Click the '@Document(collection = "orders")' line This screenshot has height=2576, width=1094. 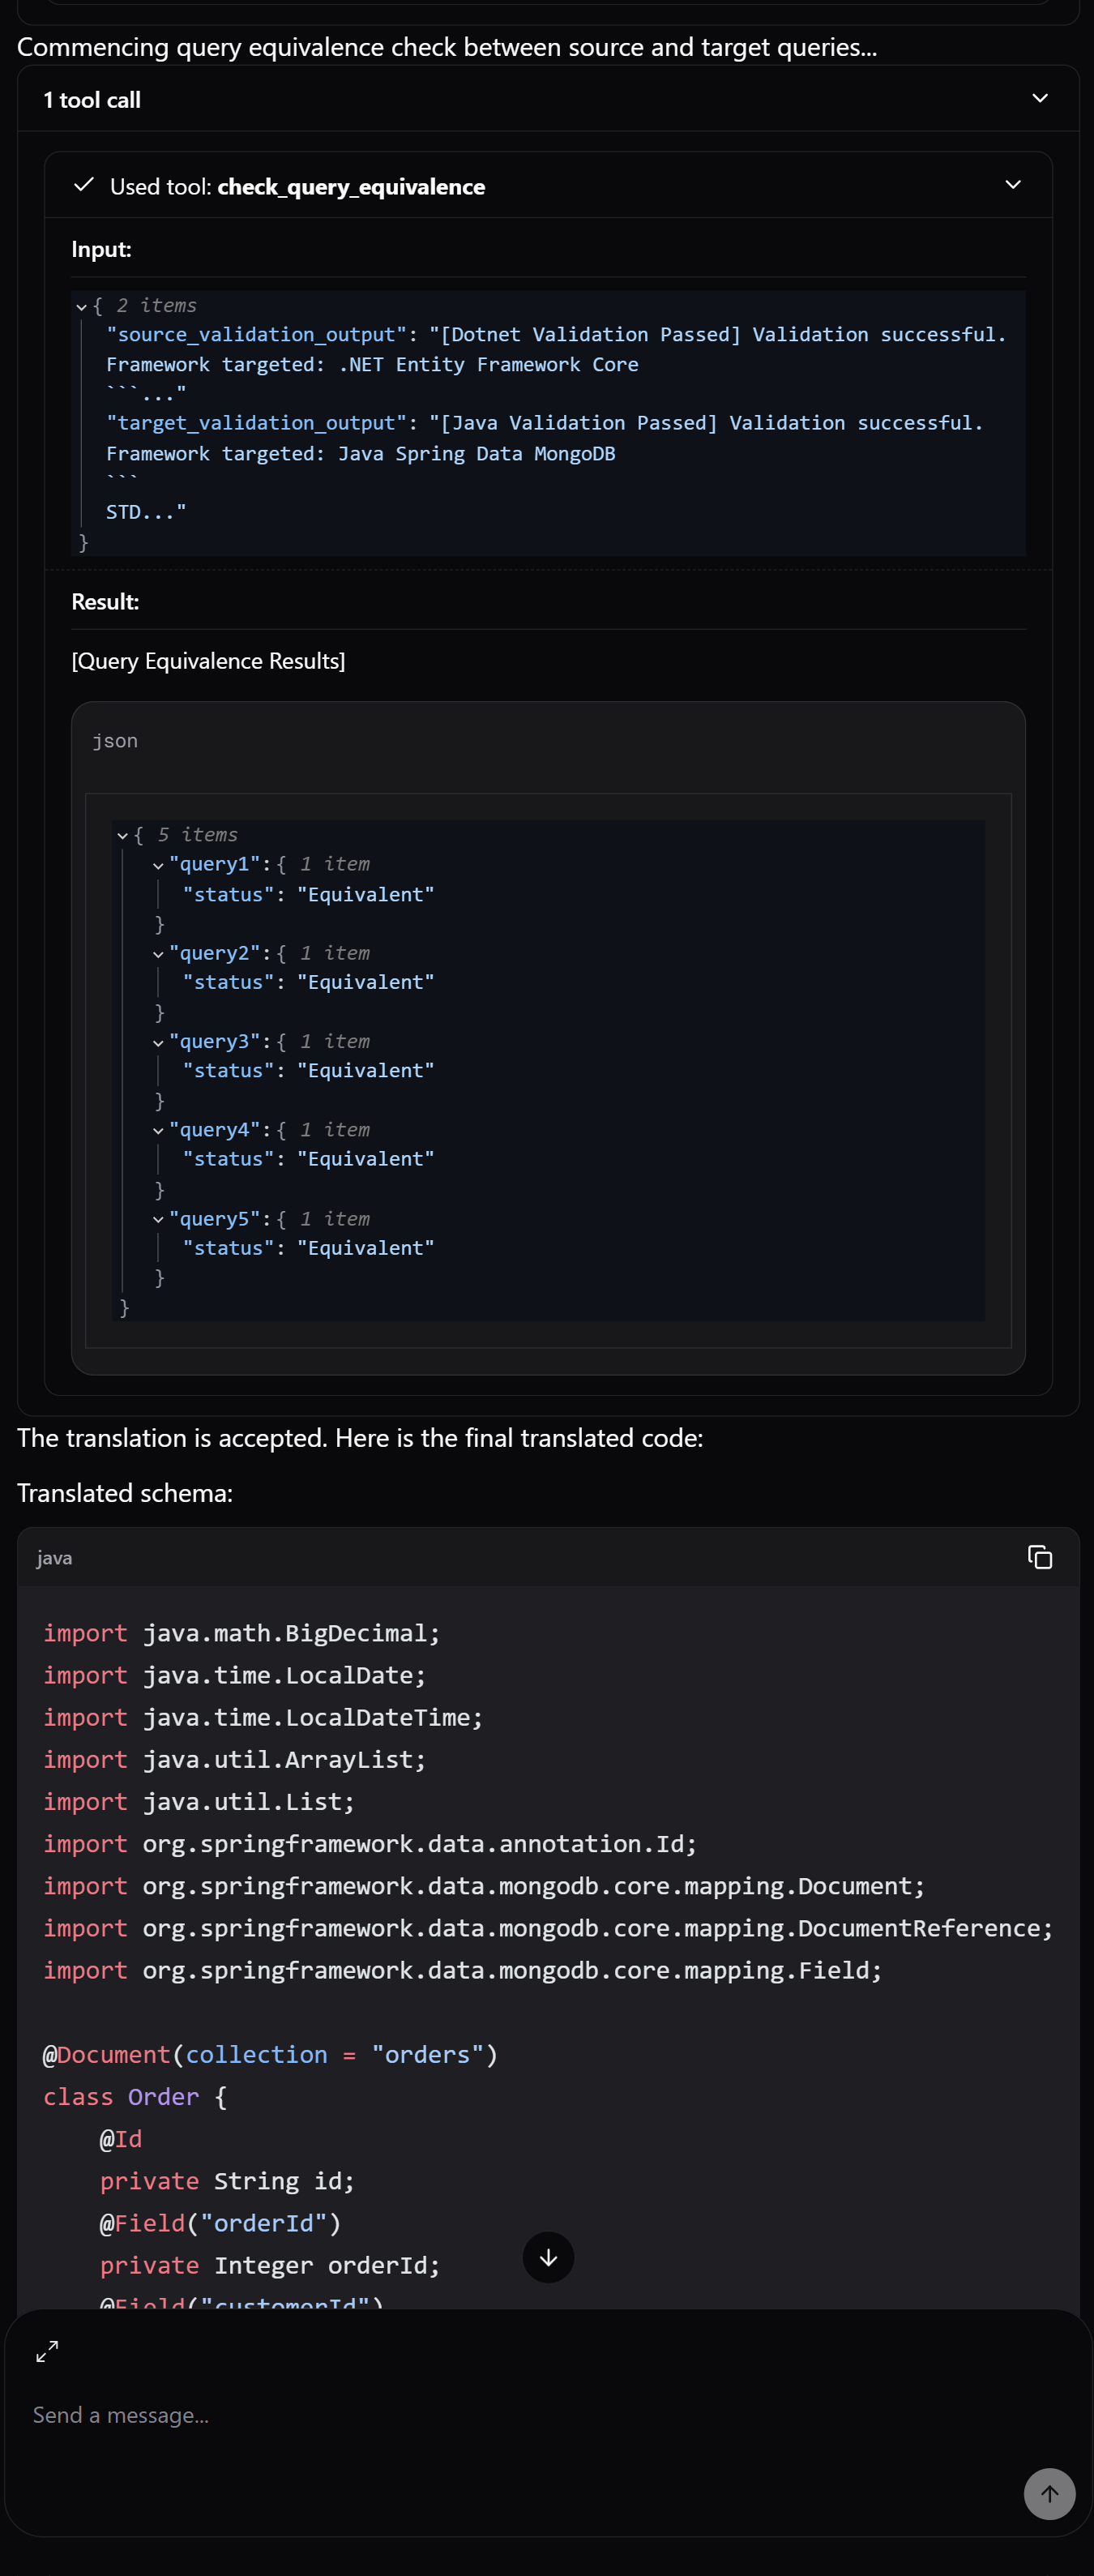click(270, 2054)
